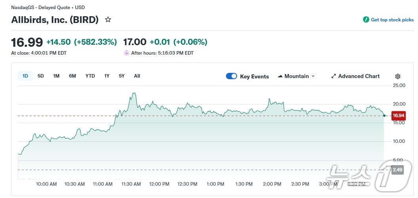Show the All time range
Viewport: 418px width, 198px height.
(137, 76)
